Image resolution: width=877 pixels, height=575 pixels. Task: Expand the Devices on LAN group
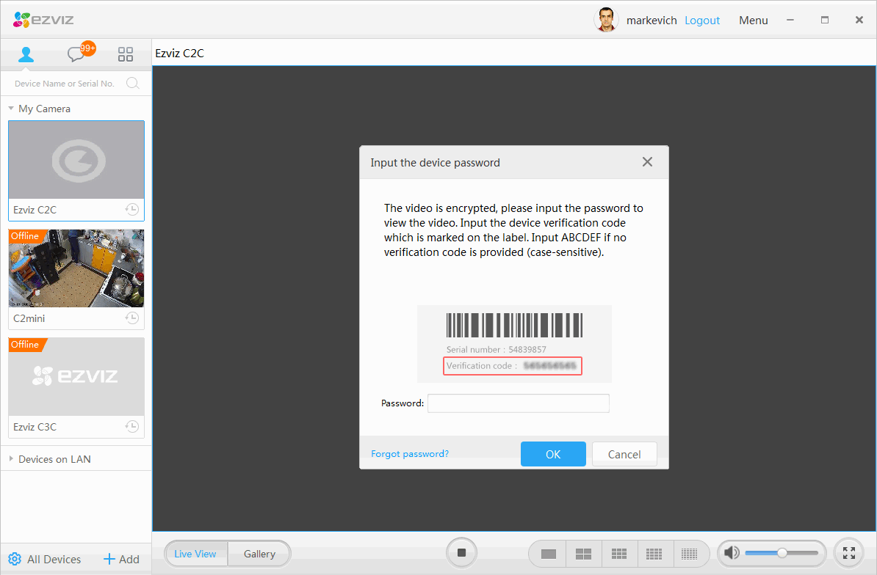click(10, 459)
